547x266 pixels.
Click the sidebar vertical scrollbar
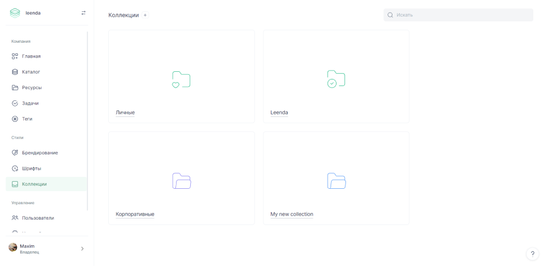[87, 119]
